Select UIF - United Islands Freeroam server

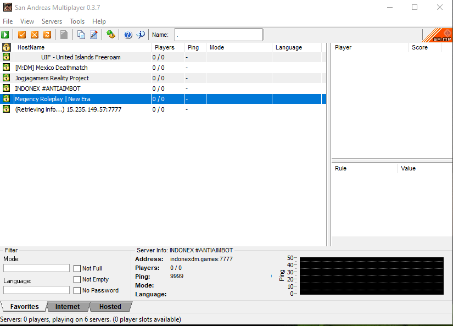(163, 57)
